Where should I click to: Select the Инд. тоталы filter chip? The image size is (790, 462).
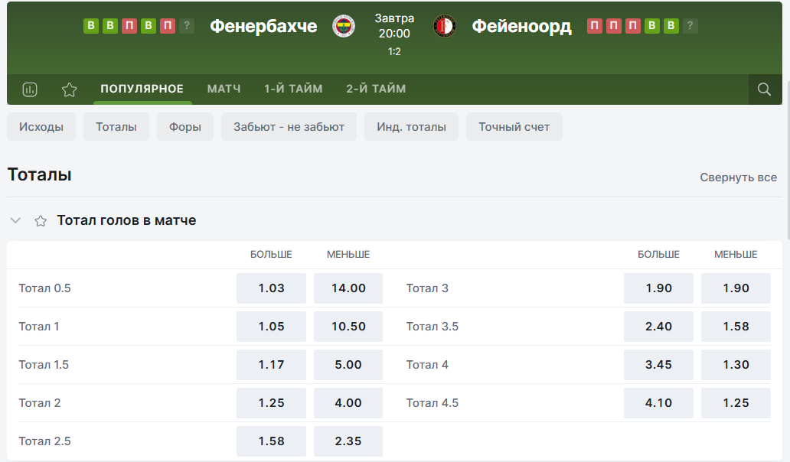point(411,127)
